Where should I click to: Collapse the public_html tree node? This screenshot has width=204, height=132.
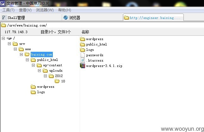[x=27, y=60]
